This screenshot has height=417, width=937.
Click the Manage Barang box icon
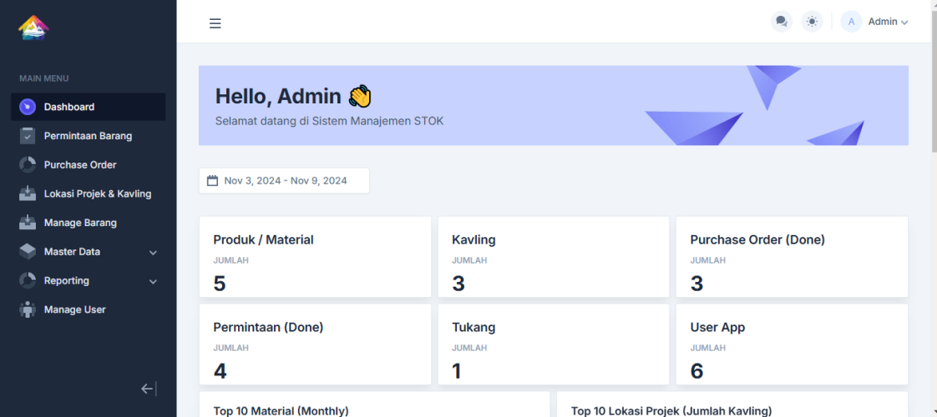pos(28,223)
